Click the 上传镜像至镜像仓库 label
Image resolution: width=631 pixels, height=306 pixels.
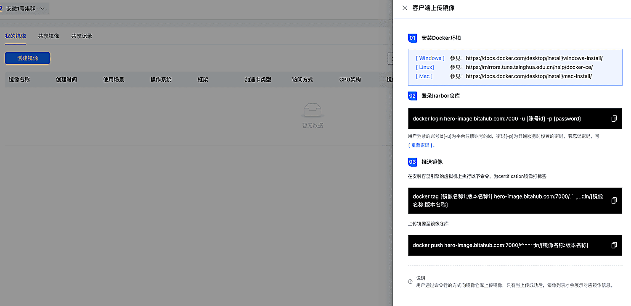(x=428, y=224)
